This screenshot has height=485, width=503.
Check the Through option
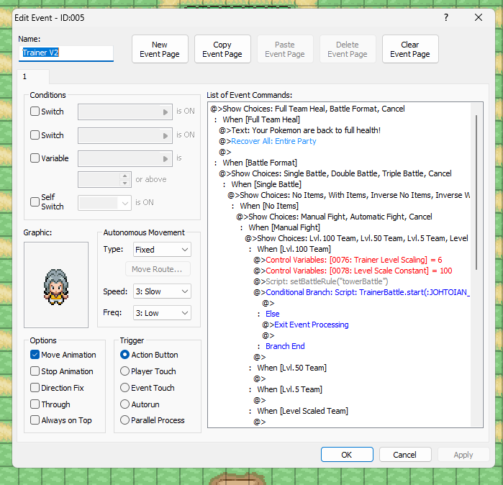(x=35, y=404)
